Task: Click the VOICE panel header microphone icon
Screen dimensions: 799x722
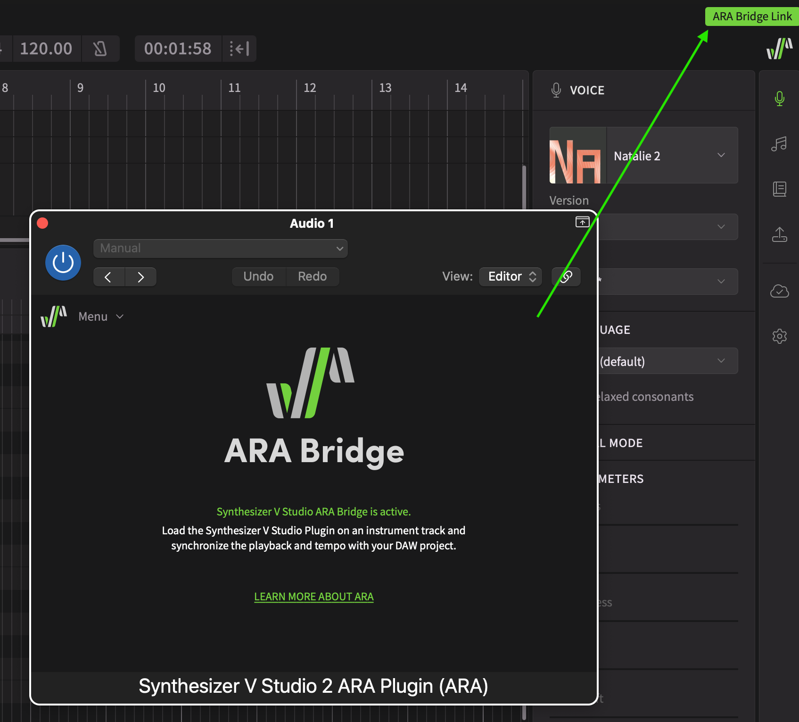Action: (556, 90)
